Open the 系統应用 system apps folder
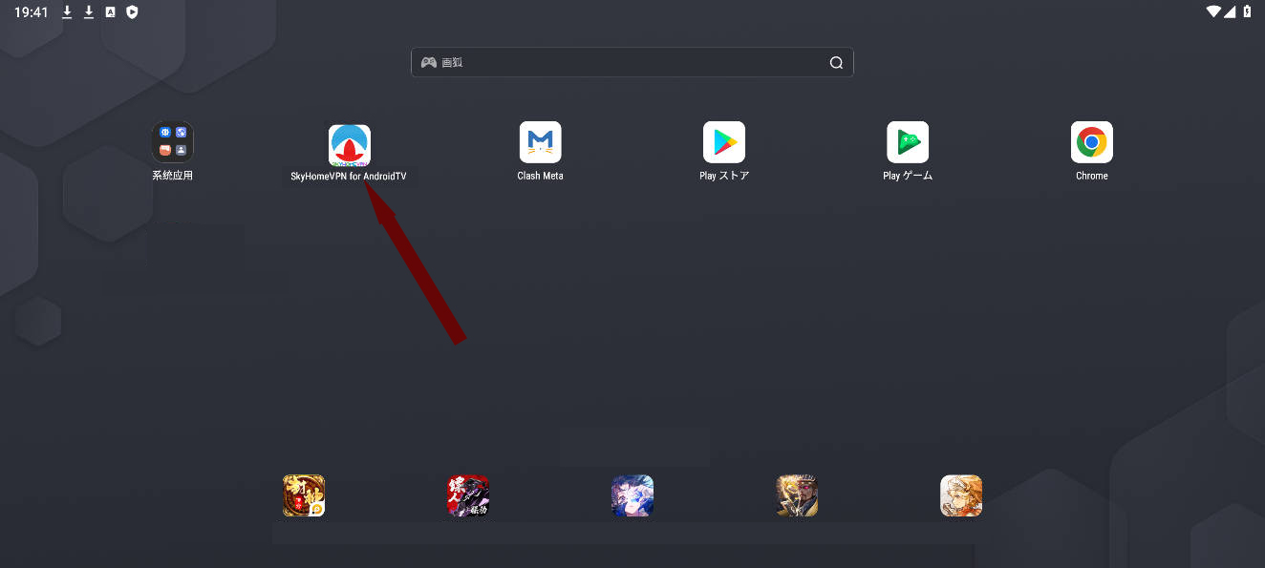This screenshot has width=1265, height=568. pyautogui.click(x=173, y=142)
